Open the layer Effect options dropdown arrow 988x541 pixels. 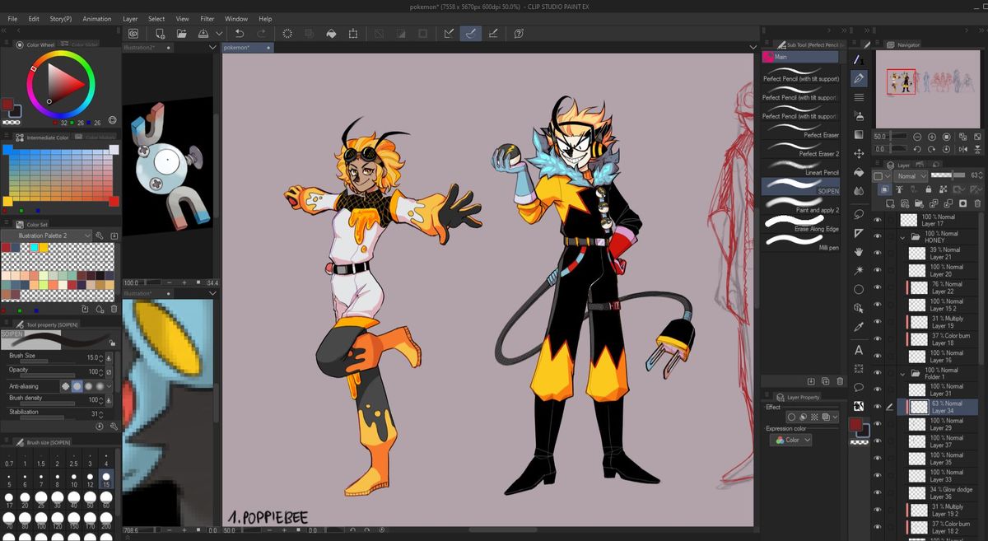coord(836,417)
